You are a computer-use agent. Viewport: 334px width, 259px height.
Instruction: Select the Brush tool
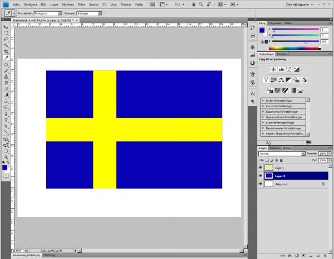[6, 71]
